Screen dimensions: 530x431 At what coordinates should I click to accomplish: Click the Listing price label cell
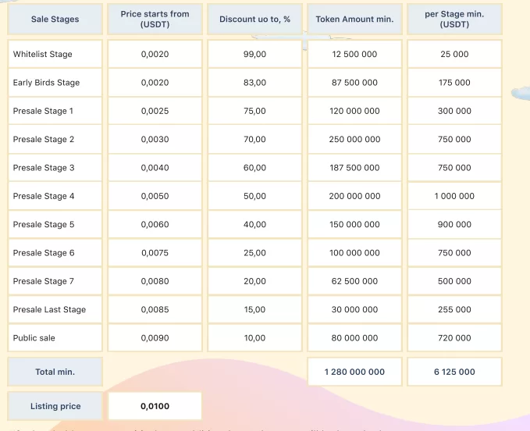pos(55,406)
